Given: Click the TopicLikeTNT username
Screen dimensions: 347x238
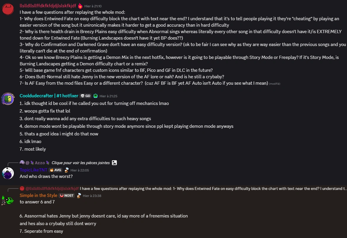Looking at the screenshot, I should click(33, 170).
